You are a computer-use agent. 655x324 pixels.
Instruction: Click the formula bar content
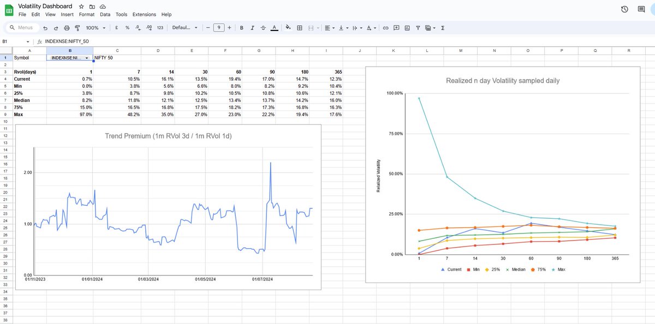click(x=67, y=41)
